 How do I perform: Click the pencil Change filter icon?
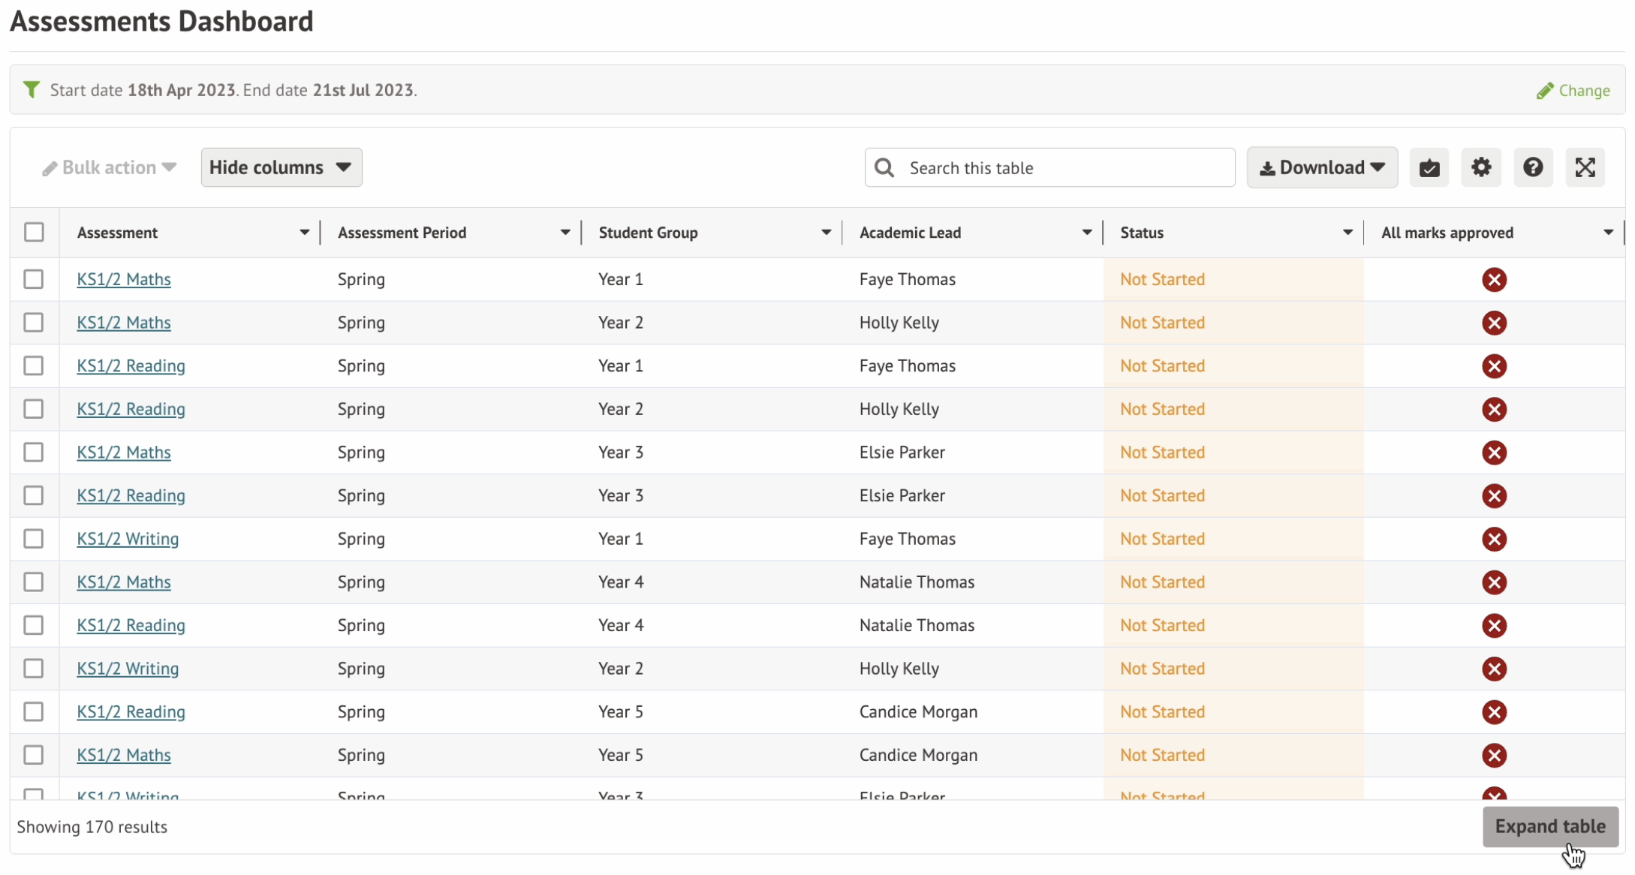[1544, 91]
